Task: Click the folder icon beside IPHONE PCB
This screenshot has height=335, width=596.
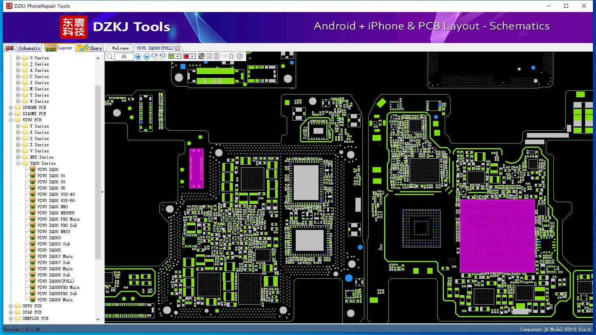Action: pos(18,107)
